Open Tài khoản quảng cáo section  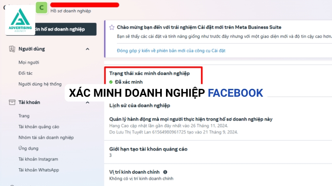pyautogui.click(x=39, y=127)
